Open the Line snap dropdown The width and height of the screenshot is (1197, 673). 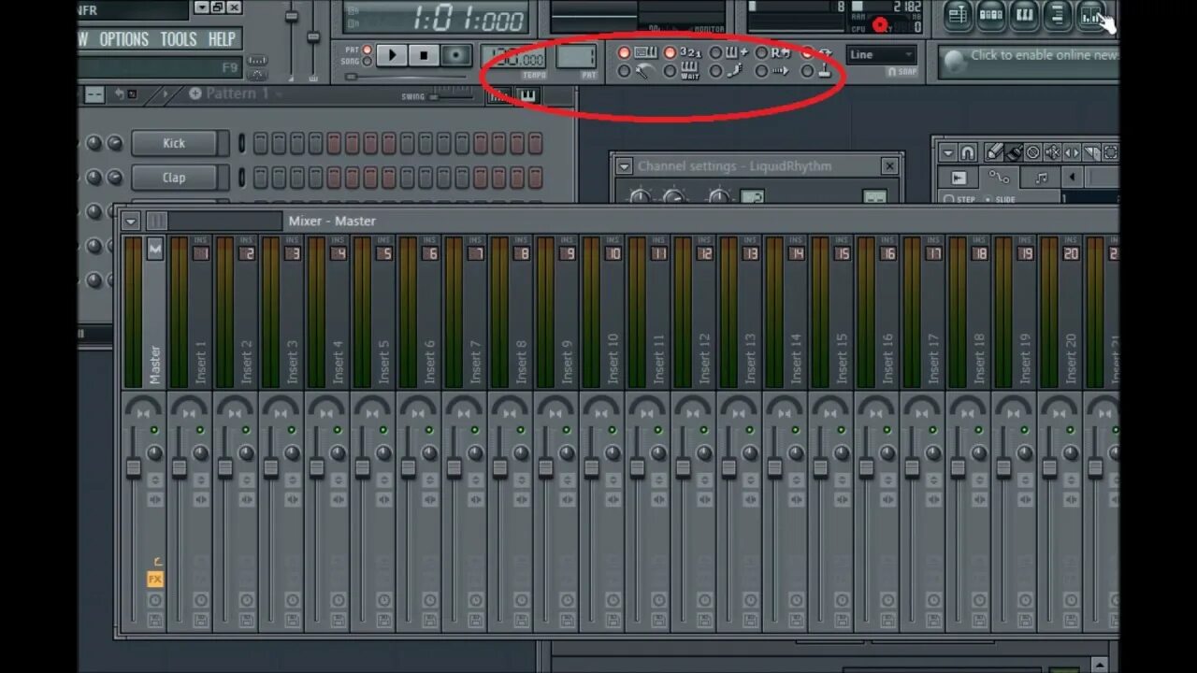(x=881, y=55)
